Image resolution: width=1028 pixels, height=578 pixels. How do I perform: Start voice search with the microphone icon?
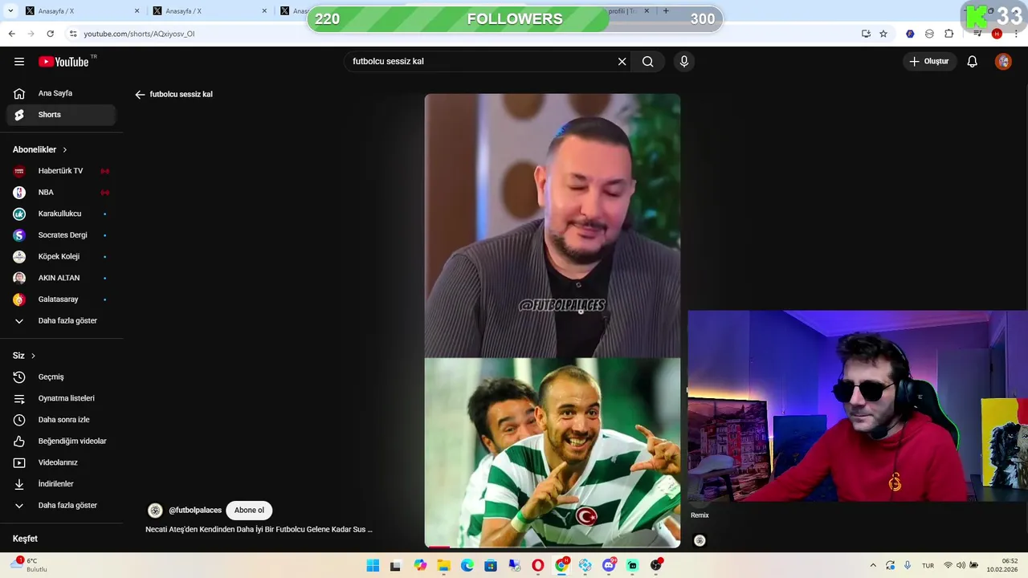coord(684,61)
